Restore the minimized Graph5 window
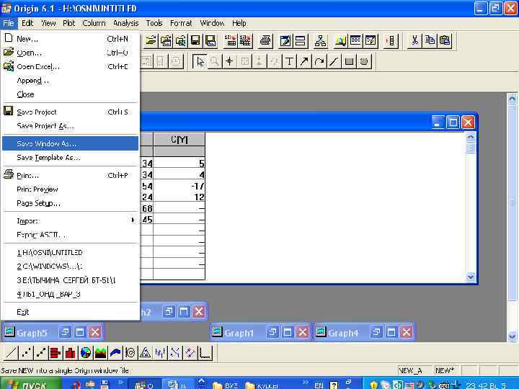This screenshot has width=519, height=389. [x=65, y=332]
